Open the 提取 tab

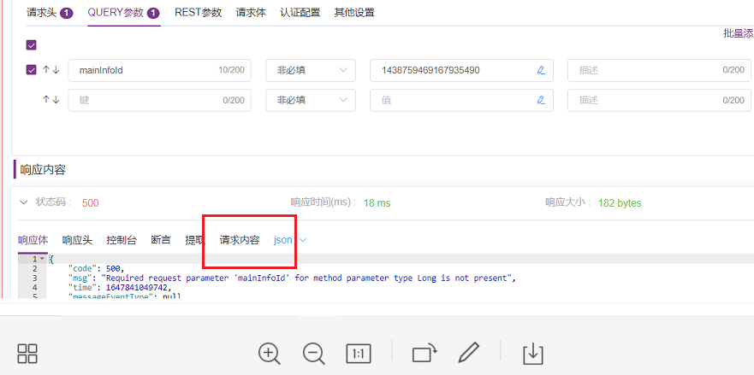(x=195, y=239)
